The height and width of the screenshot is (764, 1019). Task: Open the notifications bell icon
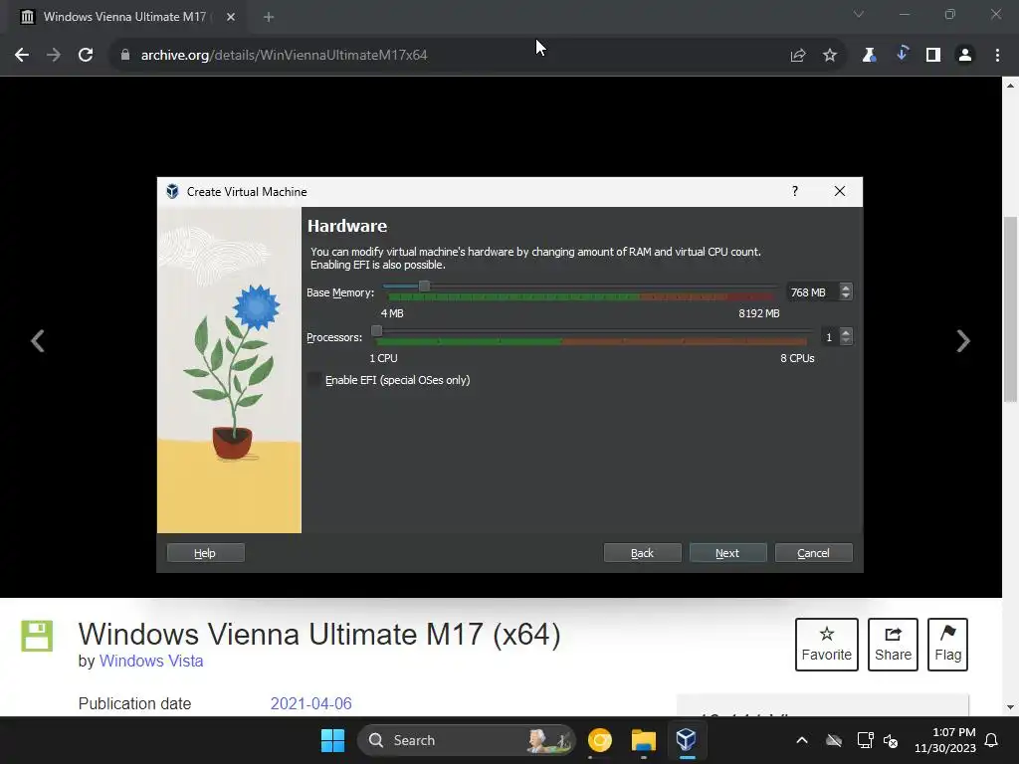(x=992, y=740)
